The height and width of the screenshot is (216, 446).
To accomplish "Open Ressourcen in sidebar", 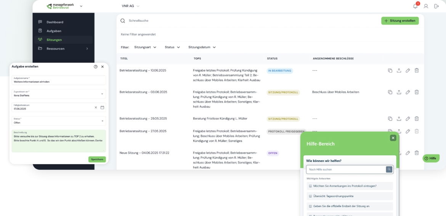I will (56, 49).
